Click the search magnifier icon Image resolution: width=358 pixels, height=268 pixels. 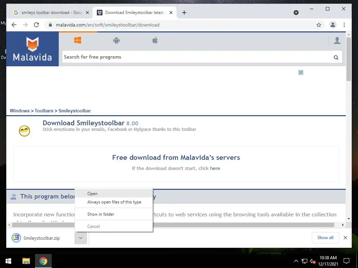tap(336, 57)
